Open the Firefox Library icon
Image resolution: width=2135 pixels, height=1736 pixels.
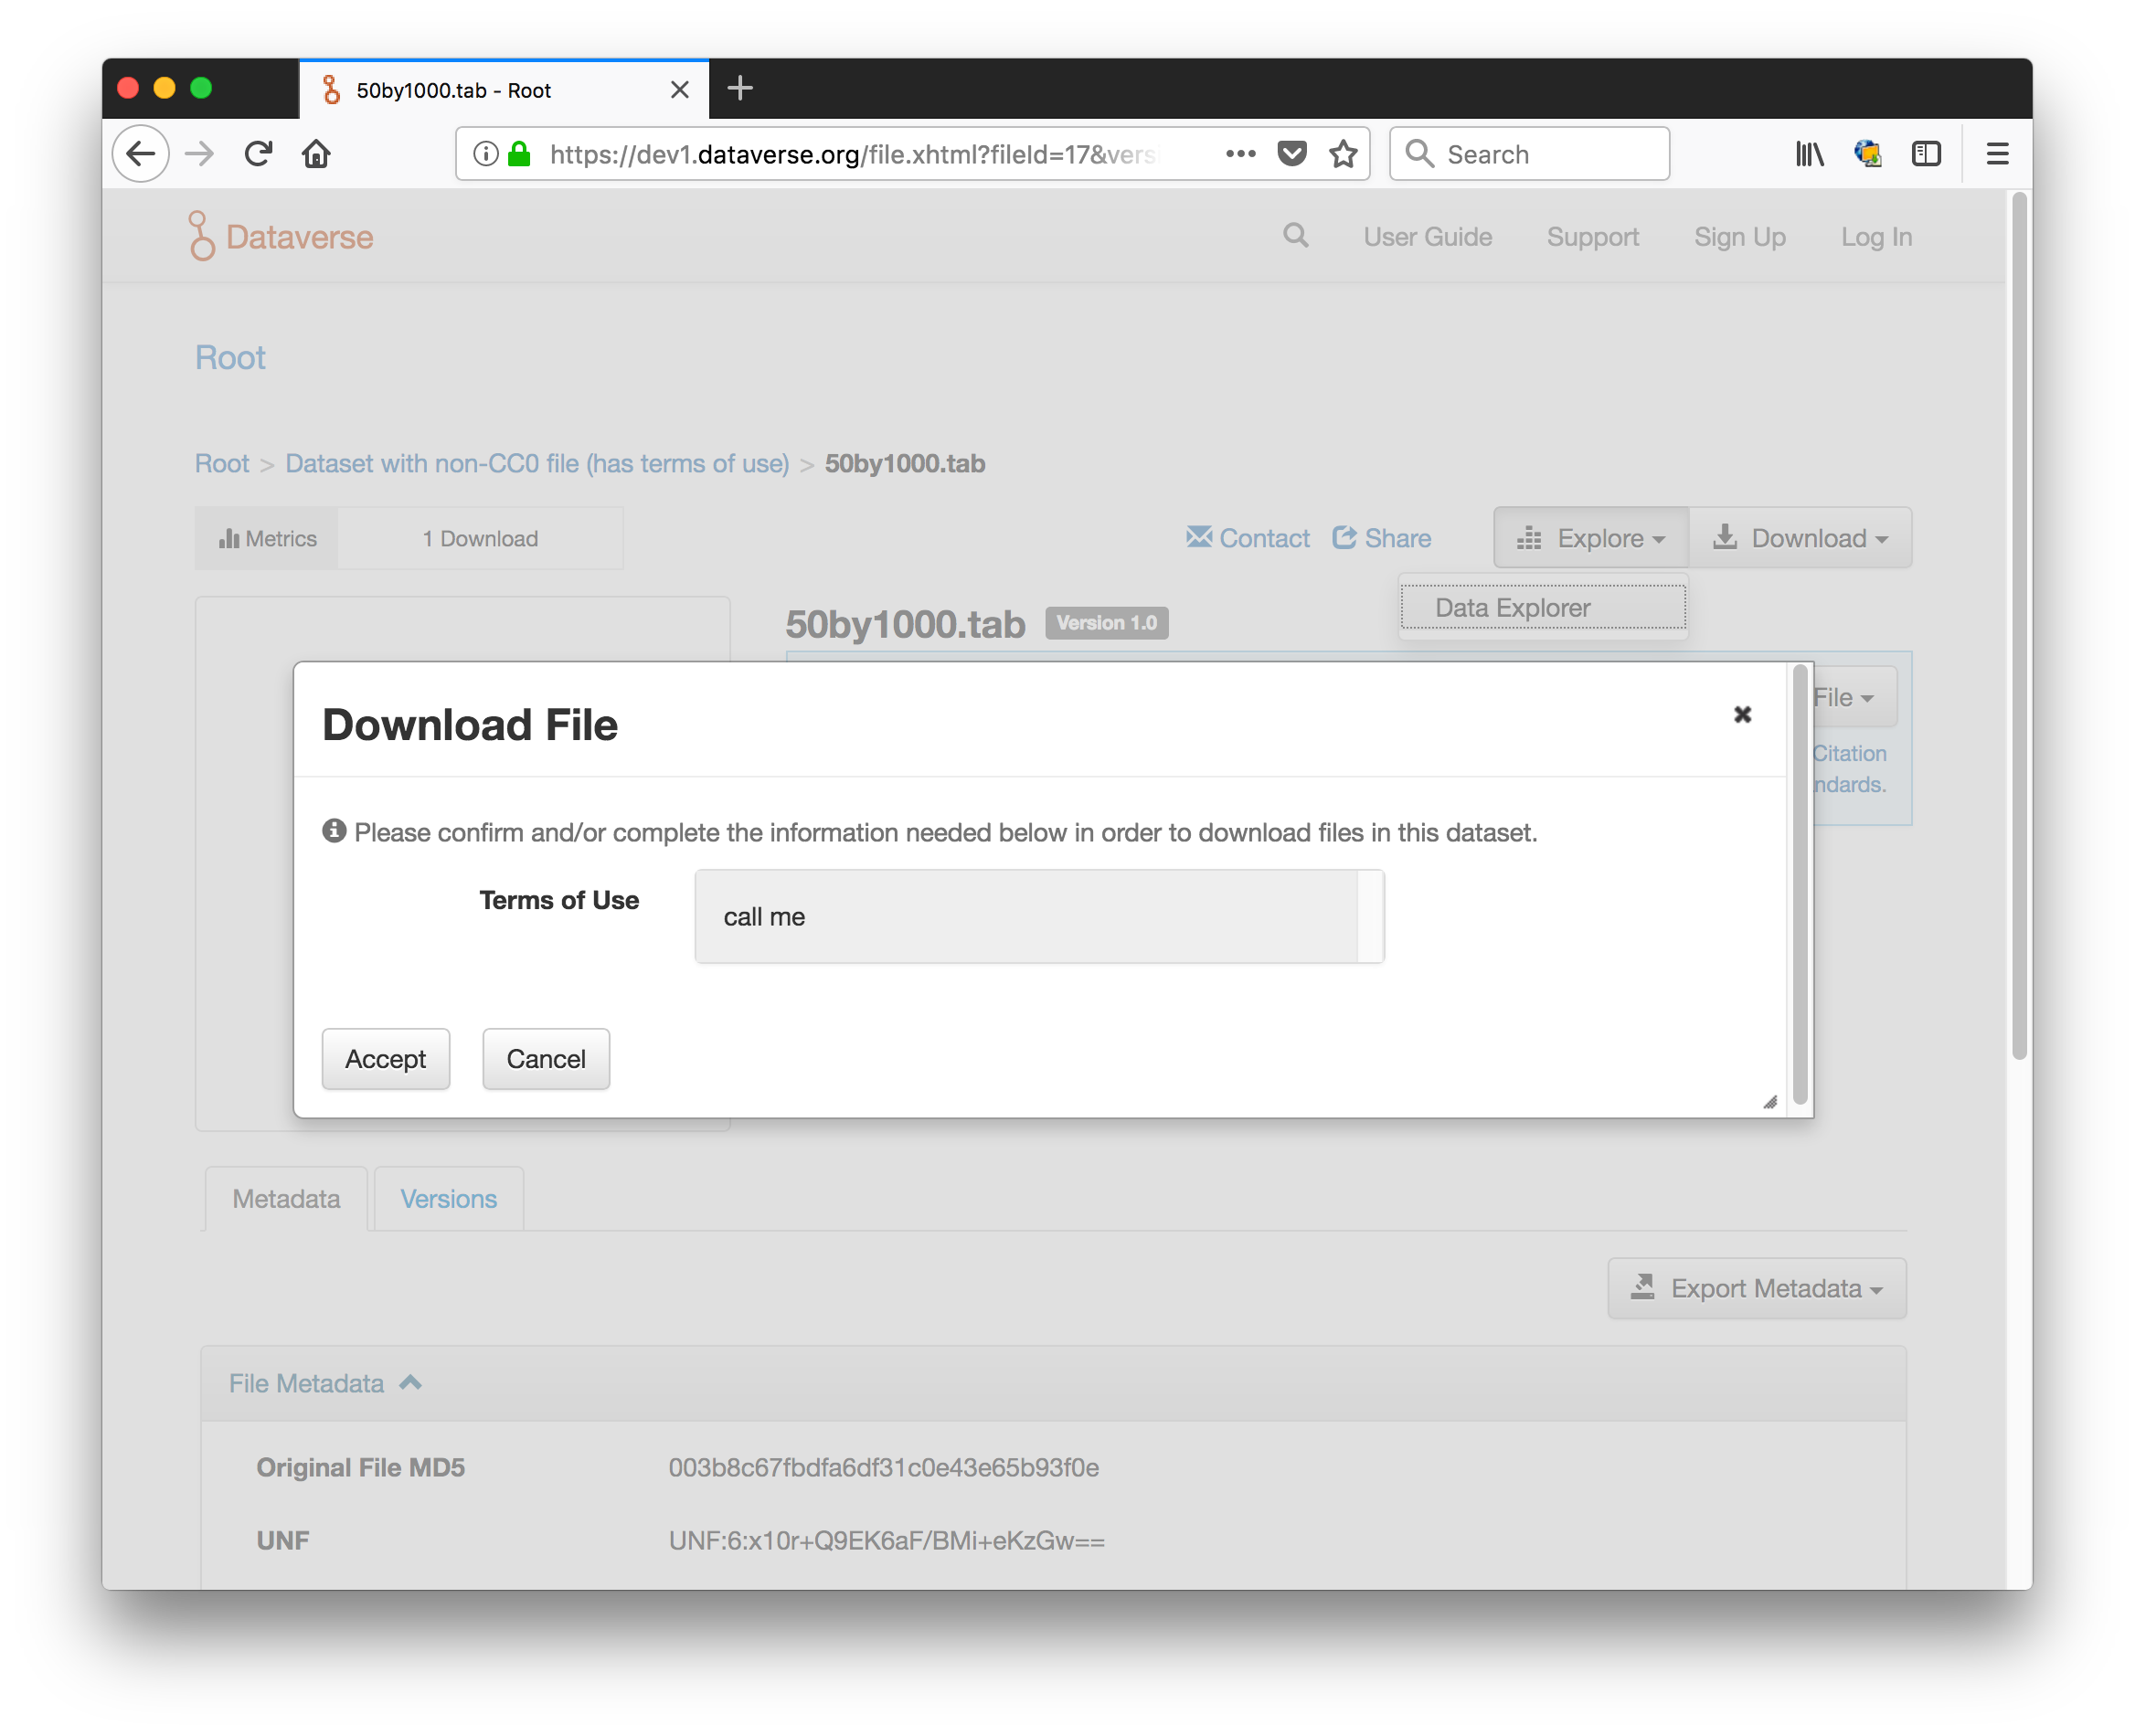(1809, 154)
